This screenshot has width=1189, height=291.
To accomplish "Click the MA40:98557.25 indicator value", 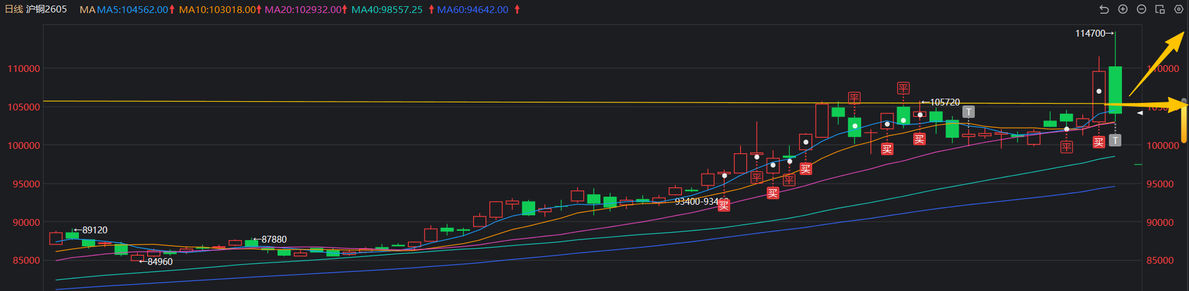I will tap(387, 10).
